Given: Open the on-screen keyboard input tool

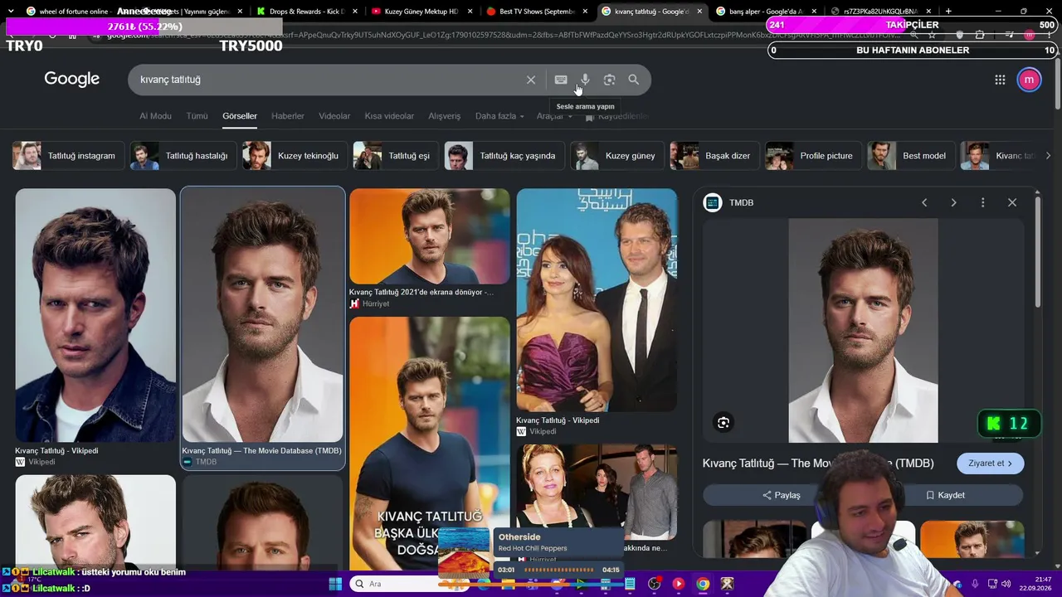Looking at the screenshot, I should [x=561, y=80].
